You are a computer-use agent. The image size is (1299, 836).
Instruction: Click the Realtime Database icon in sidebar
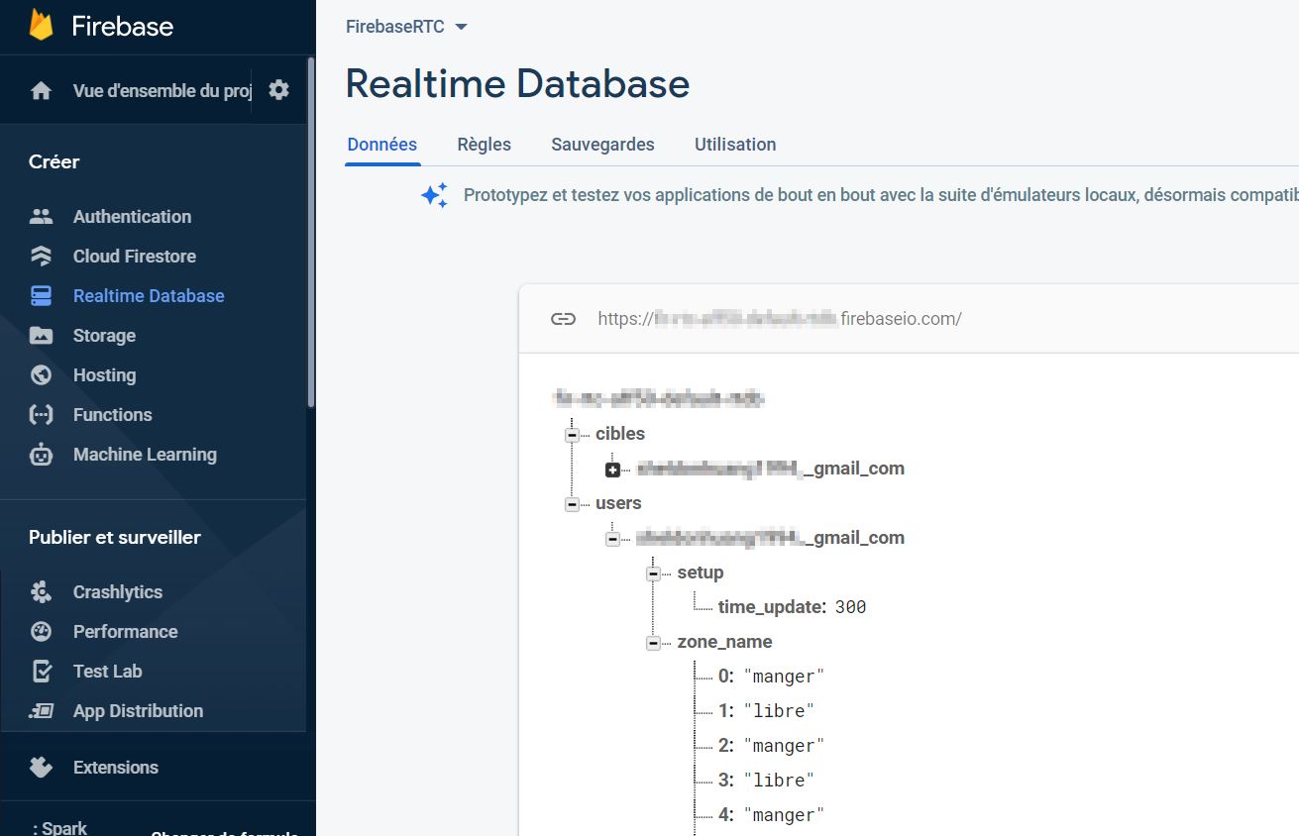point(41,295)
